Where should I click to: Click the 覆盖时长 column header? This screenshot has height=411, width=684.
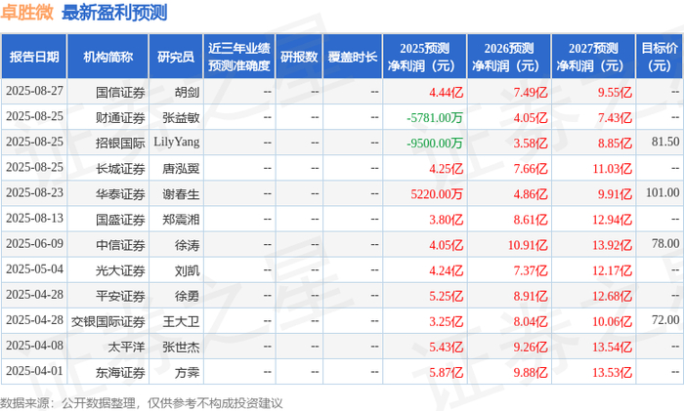click(x=353, y=57)
